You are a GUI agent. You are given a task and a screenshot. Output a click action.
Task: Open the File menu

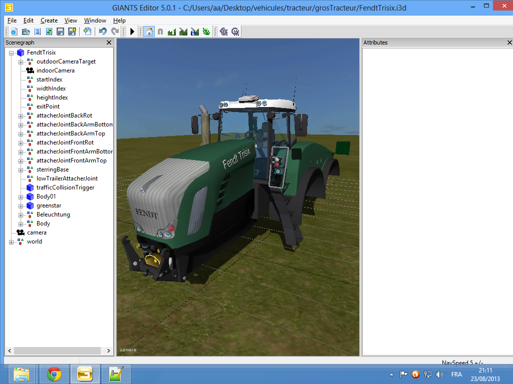click(x=12, y=20)
